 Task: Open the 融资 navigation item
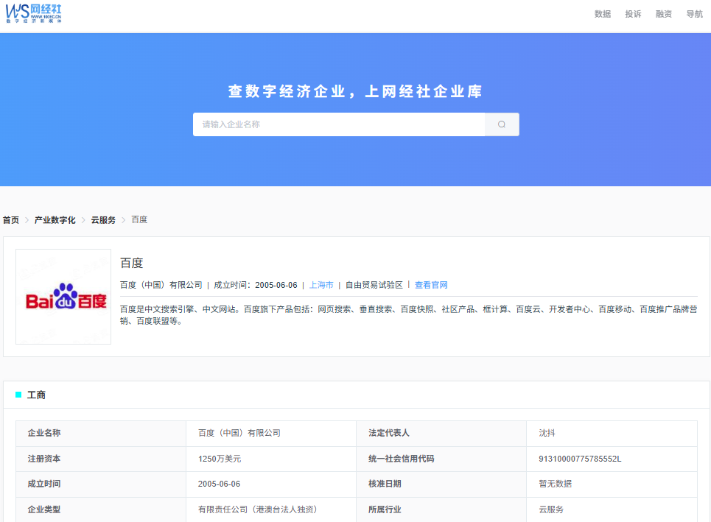[x=663, y=14]
